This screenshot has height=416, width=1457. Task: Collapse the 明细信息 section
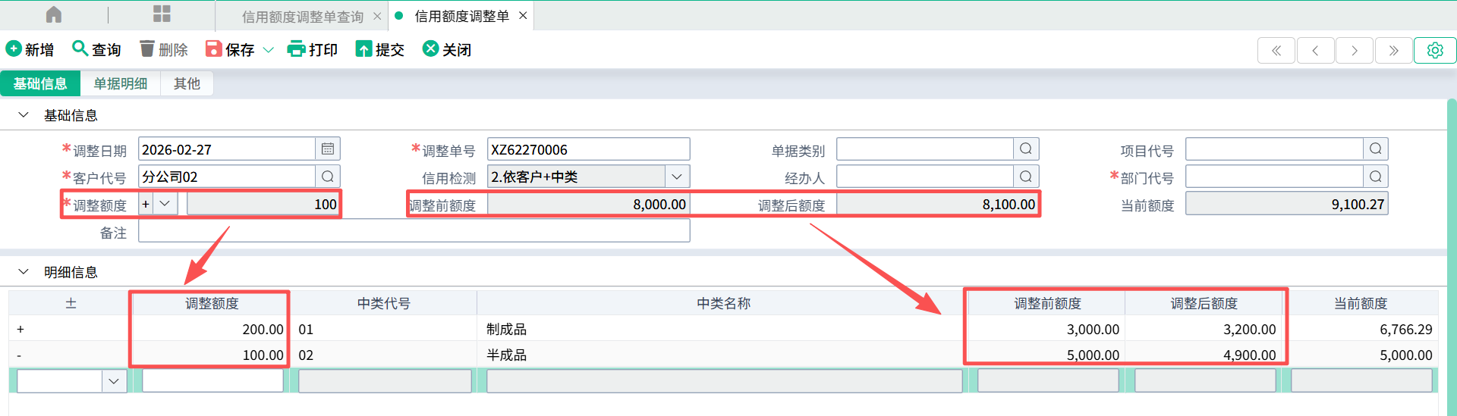point(24,272)
